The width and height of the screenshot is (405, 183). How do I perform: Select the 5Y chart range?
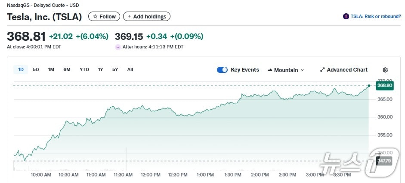(115, 69)
